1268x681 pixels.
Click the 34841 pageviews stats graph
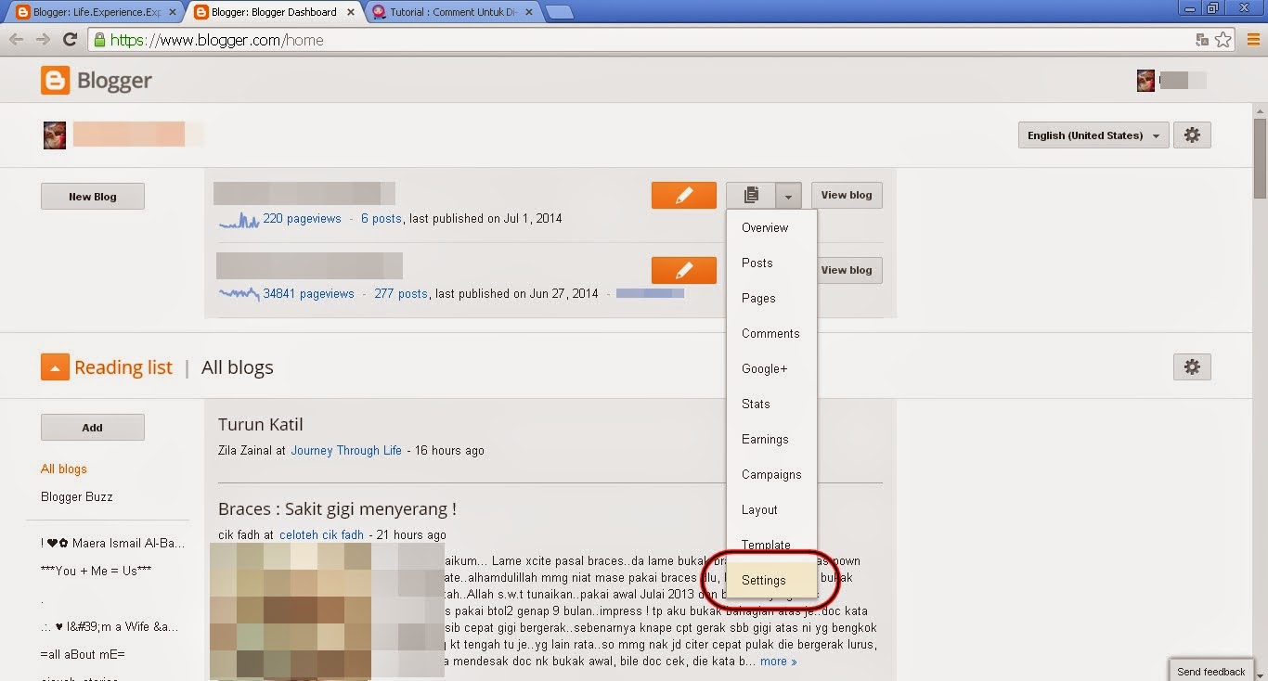pyautogui.click(x=239, y=294)
